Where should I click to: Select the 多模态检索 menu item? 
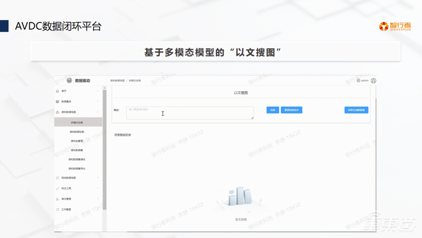tap(77, 122)
